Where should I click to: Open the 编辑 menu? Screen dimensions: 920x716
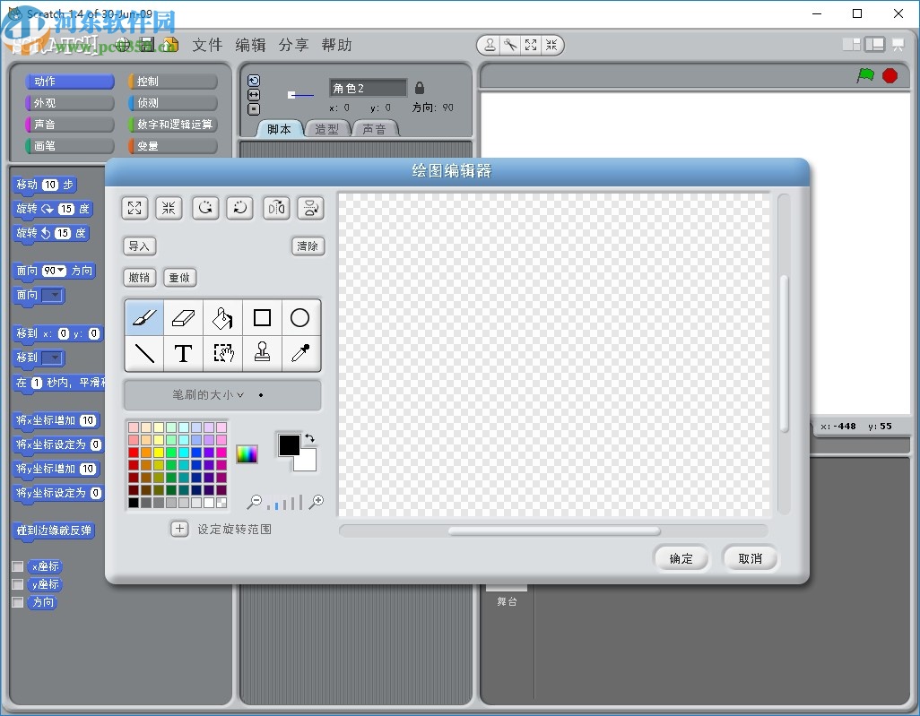250,45
